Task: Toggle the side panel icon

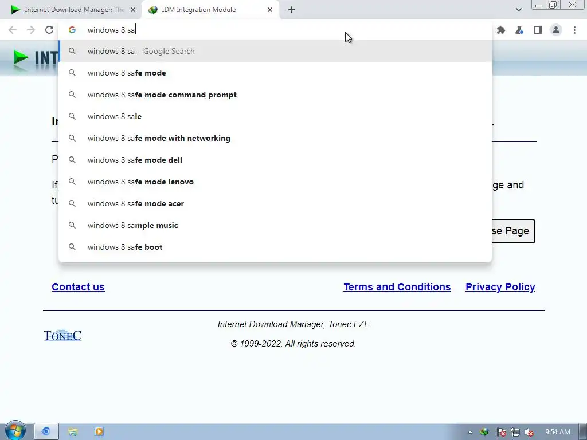Action: (x=538, y=30)
